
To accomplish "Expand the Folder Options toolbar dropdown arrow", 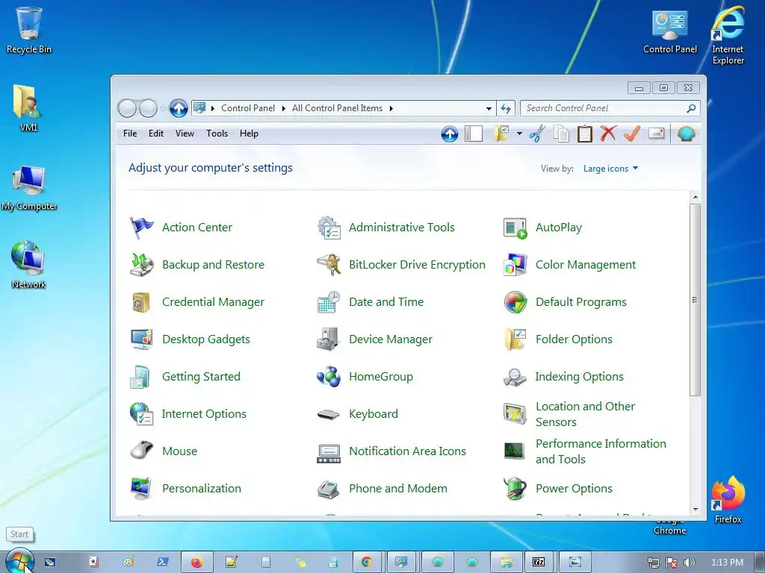I will coord(519,134).
